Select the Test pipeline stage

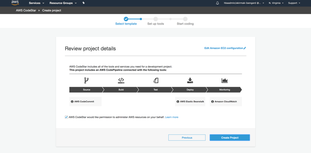155,90
